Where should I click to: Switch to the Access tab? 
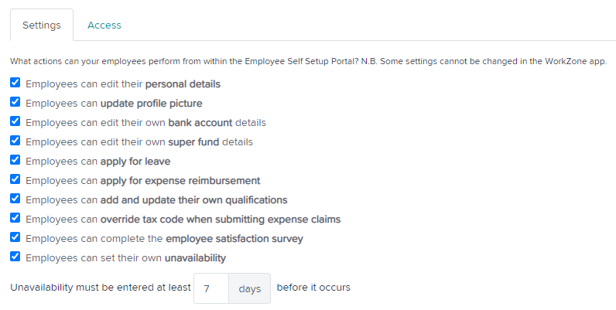(x=104, y=25)
